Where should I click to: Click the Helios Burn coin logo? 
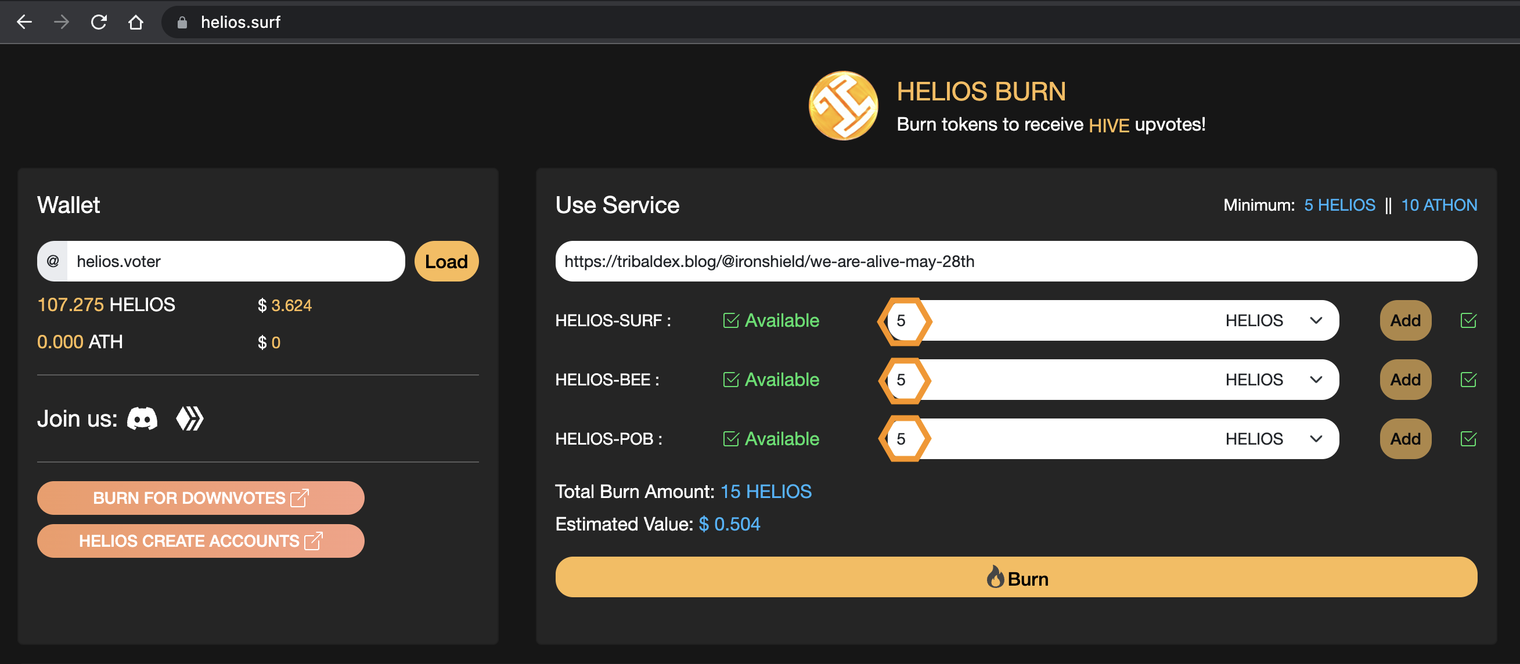click(x=843, y=106)
